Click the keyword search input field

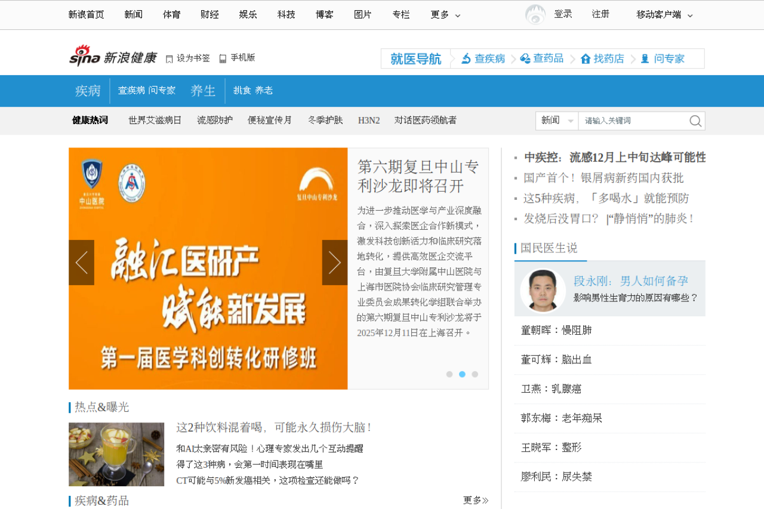(x=633, y=121)
